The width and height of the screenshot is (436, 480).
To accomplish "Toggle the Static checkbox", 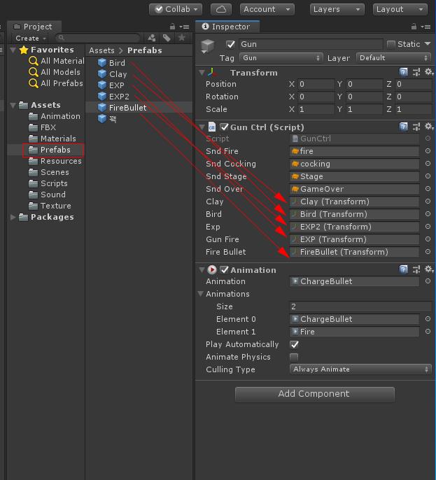I will pyautogui.click(x=391, y=44).
